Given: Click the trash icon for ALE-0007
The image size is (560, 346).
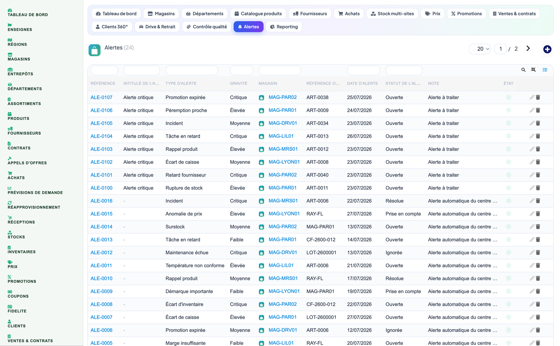Looking at the screenshot, I should pyautogui.click(x=538, y=317).
